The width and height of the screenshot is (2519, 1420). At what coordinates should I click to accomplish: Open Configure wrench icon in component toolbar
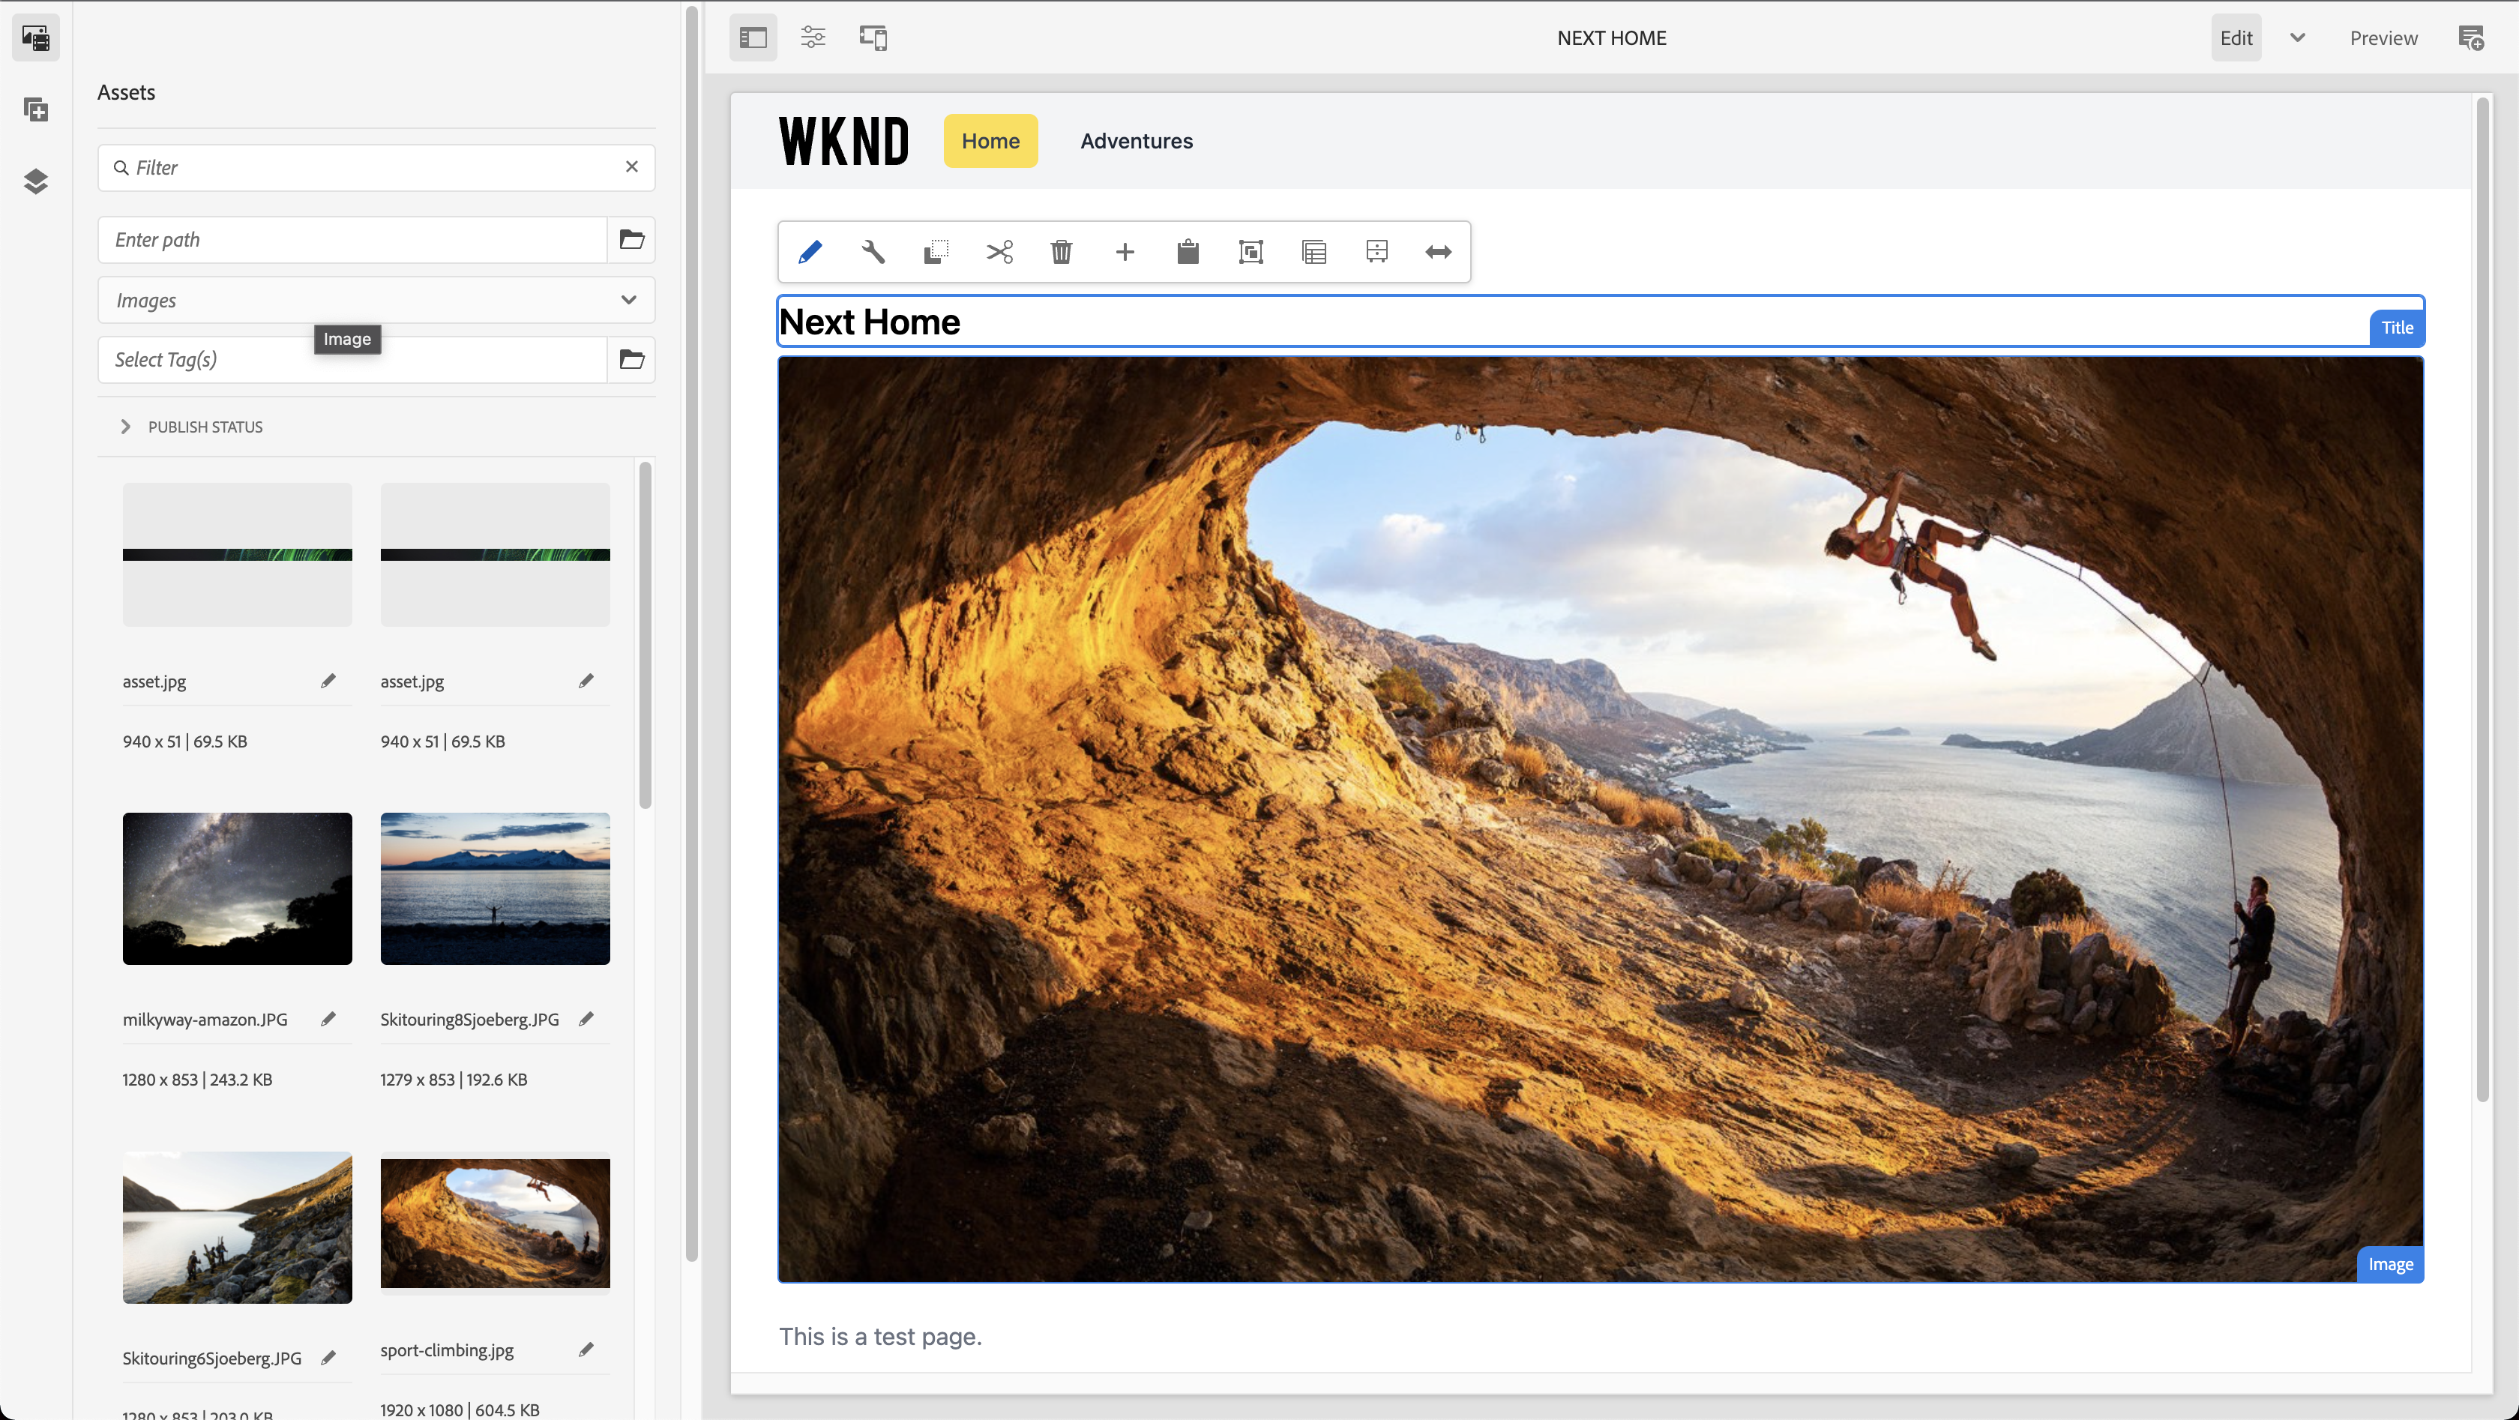[872, 253]
